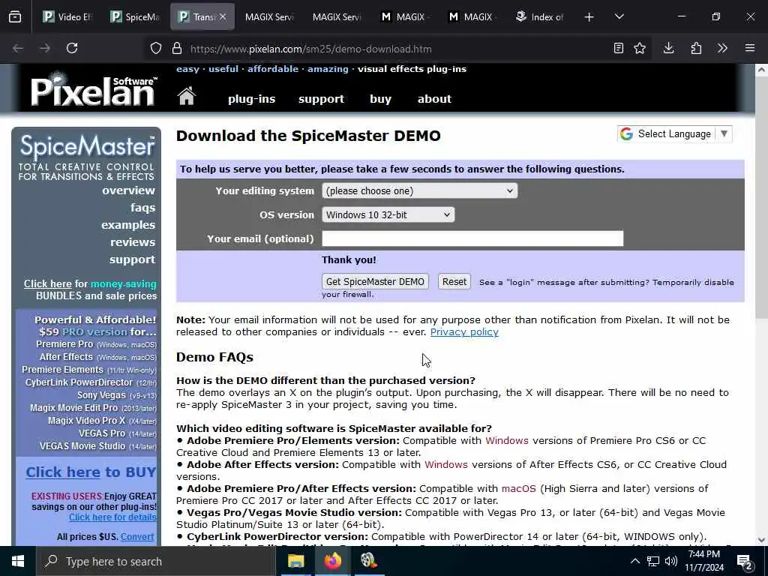Open the sidebar overview link
768x576 pixels.
[128, 190]
